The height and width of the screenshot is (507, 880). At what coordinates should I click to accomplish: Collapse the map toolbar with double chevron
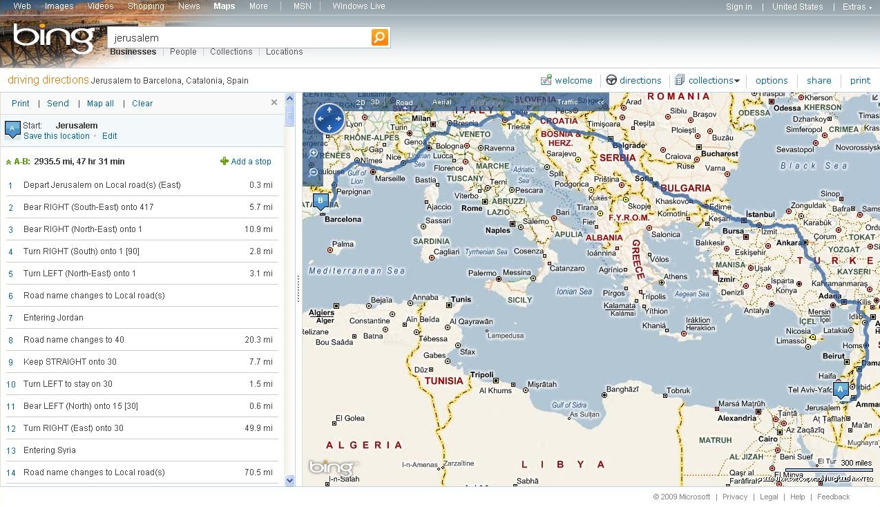pyautogui.click(x=601, y=102)
